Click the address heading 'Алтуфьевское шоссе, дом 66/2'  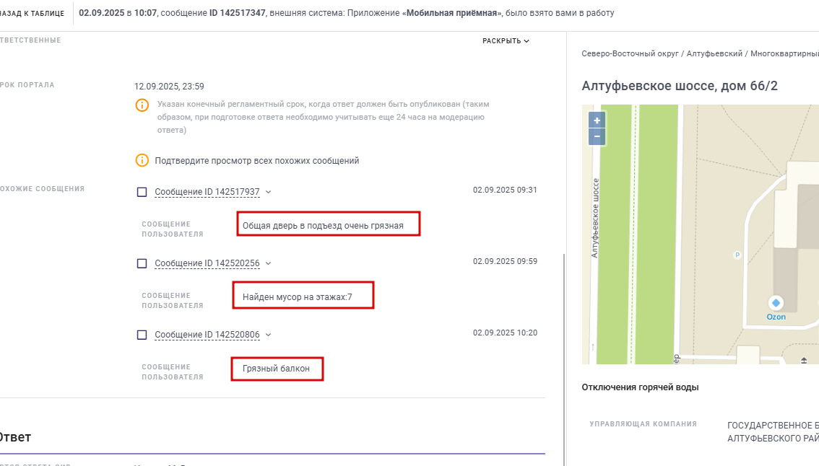coord(680,86)
